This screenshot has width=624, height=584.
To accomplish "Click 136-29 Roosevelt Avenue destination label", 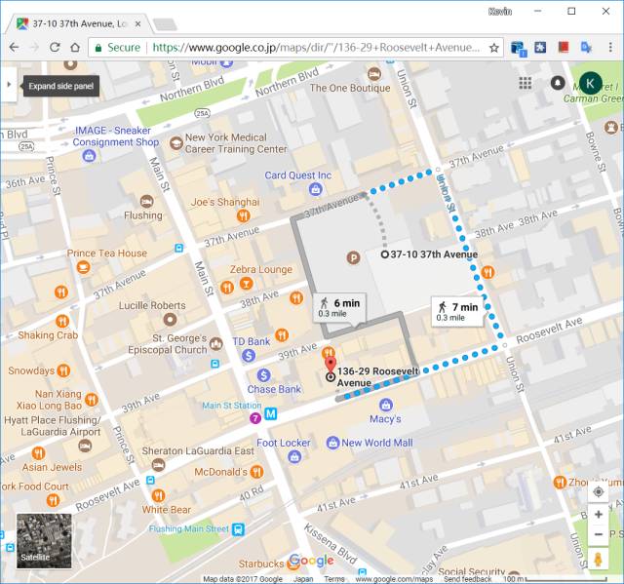I will pos(377,377).
